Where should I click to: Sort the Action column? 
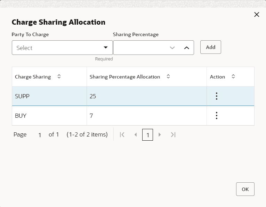[233, 77]
